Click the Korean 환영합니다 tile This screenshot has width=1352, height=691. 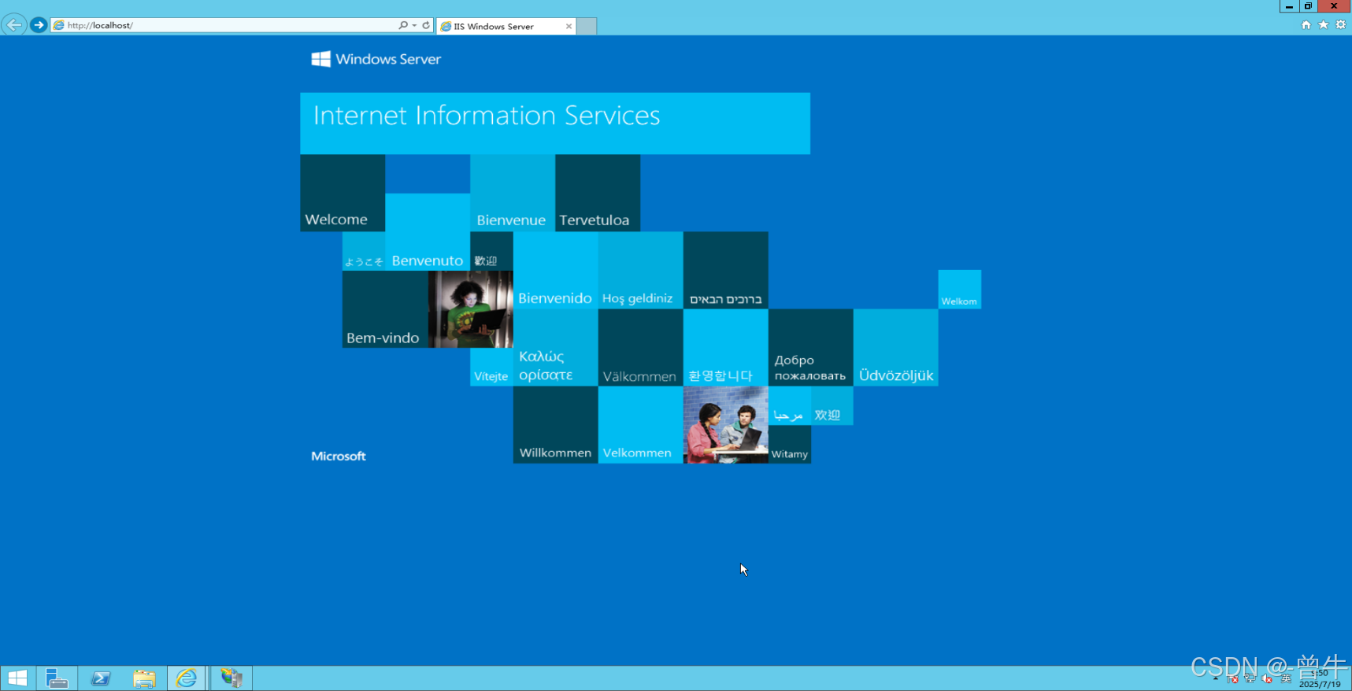(x=726, y=347)
